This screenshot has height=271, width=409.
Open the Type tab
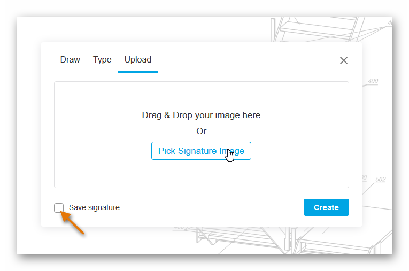(x=102, y=60)
